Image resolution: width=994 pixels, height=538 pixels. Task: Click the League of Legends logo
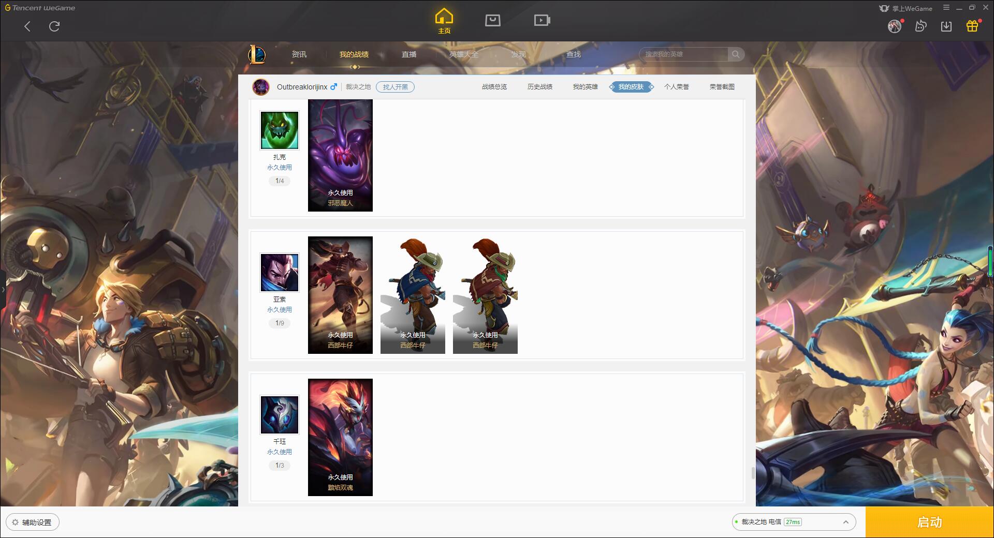[257, 54]
